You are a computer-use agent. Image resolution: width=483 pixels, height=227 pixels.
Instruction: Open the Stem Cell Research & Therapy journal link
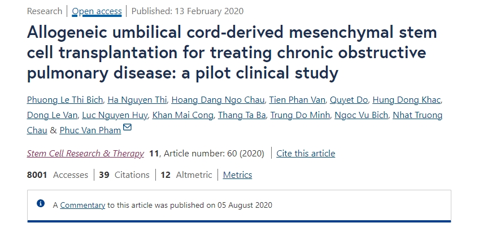(x=85, y=153)
